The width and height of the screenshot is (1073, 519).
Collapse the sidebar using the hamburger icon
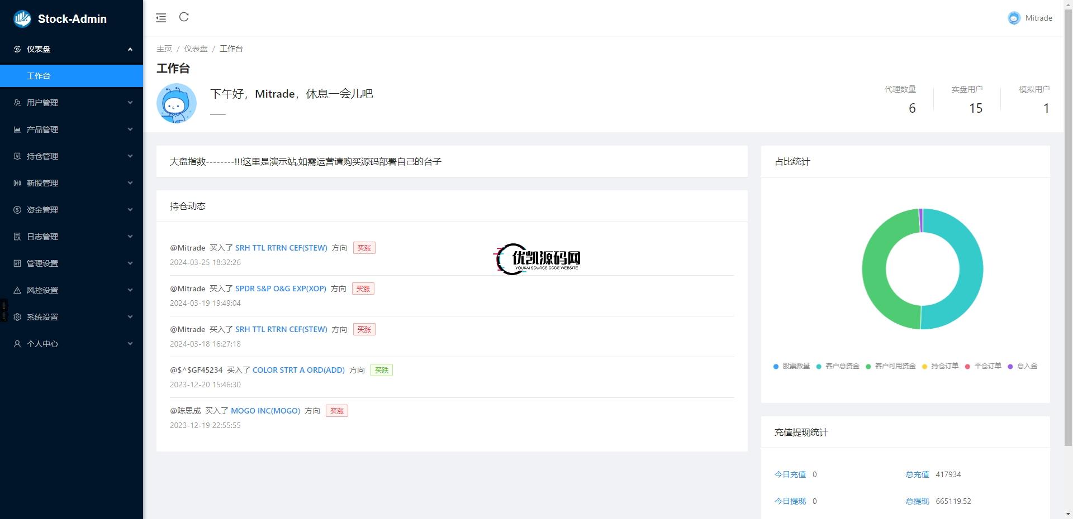click(161, 17)
